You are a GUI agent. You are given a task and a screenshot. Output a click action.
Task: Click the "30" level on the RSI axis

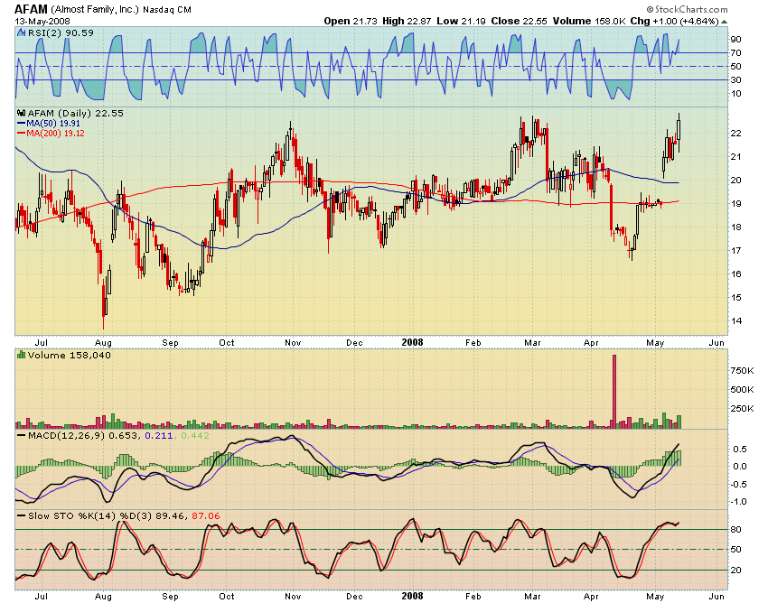[735, 79]
